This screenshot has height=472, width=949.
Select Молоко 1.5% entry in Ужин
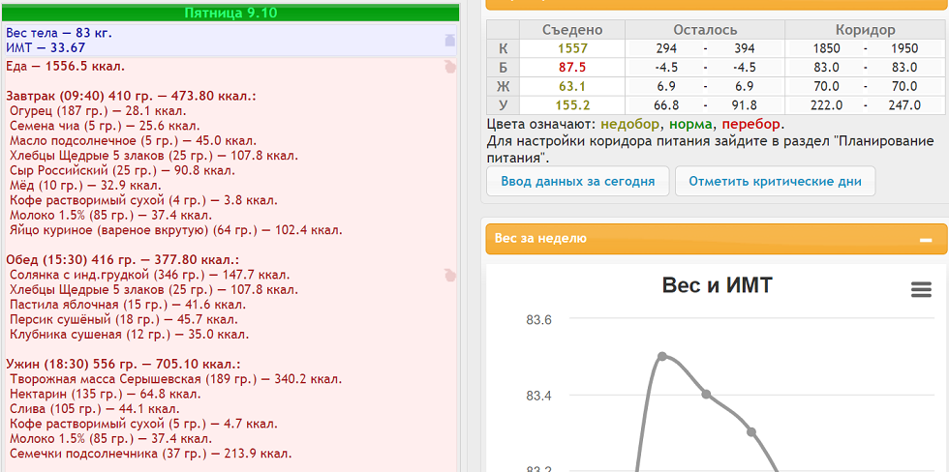click(x=111, y=439)
